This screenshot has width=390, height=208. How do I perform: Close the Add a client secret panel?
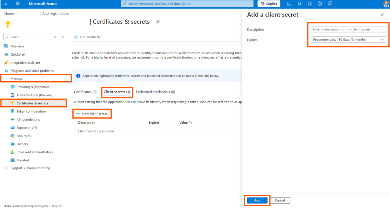pyautogui.click(x=382, y=15)
